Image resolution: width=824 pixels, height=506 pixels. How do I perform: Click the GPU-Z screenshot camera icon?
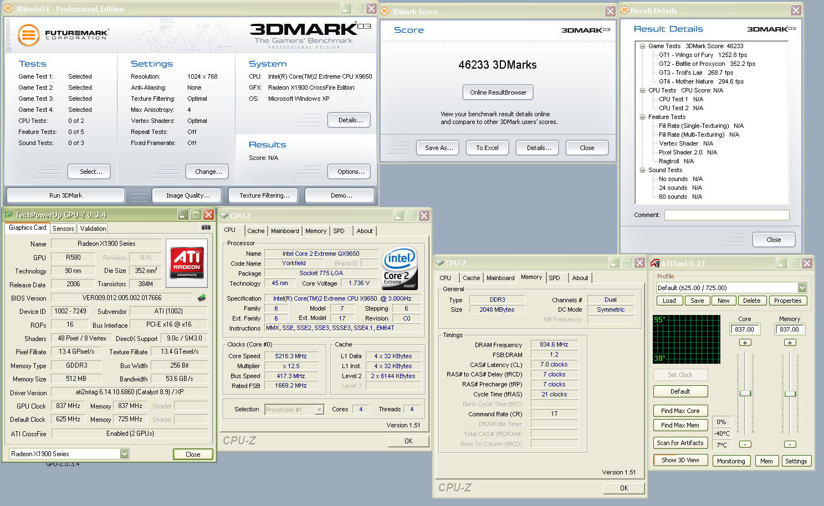pyautogui.click(x=206, y=228)
